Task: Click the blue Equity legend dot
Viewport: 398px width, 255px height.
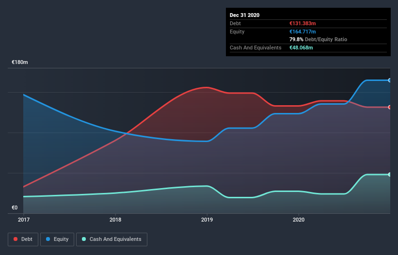Action: tap(48, 239)
